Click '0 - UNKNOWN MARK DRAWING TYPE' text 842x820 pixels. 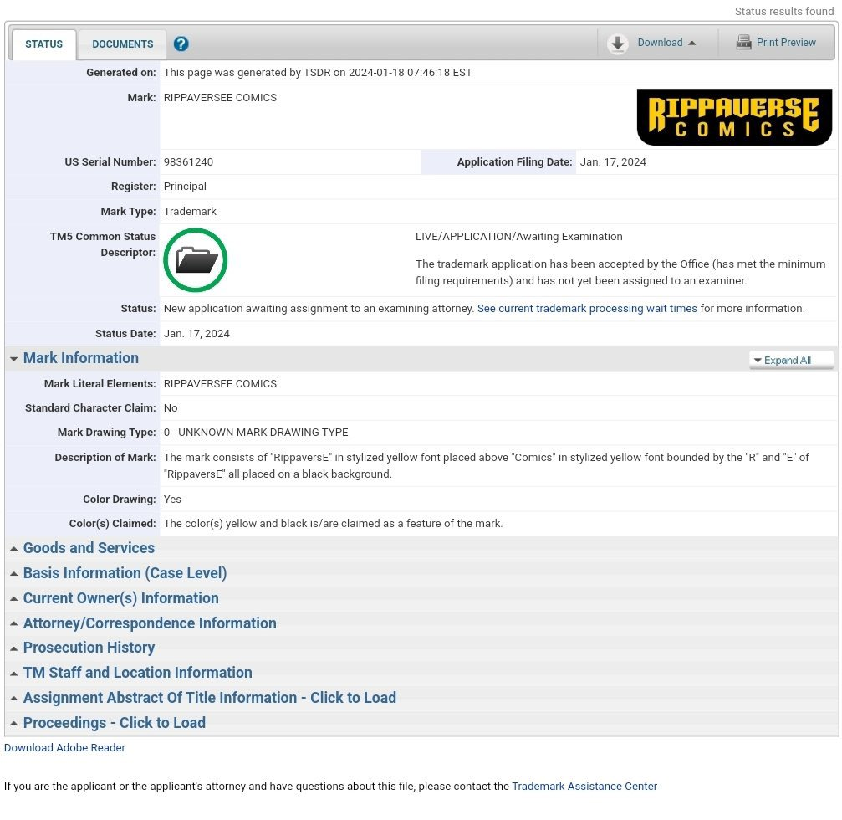pyautogui.click(x=256, y=432)
